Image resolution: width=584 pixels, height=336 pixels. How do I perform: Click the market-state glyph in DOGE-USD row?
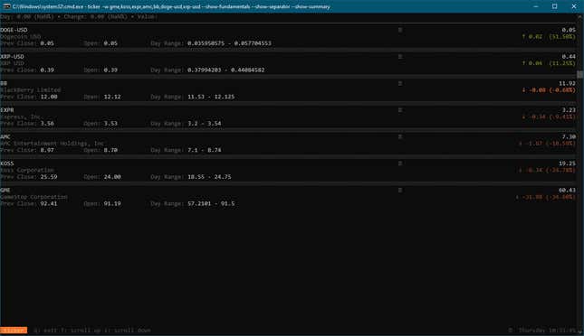pos(400,30)
